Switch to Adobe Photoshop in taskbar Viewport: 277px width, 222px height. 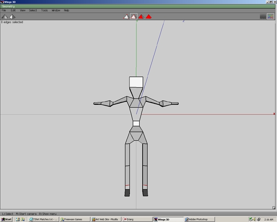pos(199,219)
